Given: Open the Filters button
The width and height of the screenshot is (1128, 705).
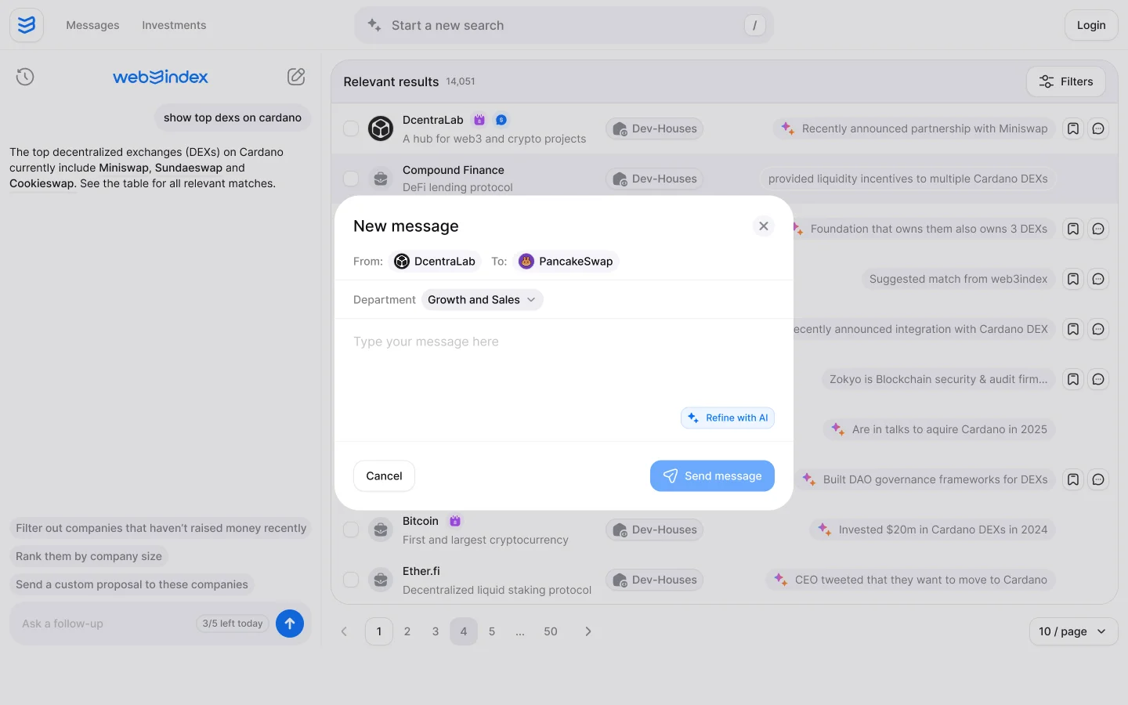Looking at the screenshot, I should coord(1066,81).
